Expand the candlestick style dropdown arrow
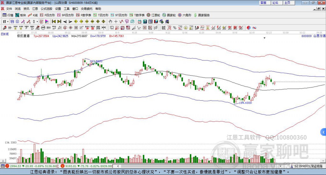Viewport: 326px width, 175px height. coord(37,22)
